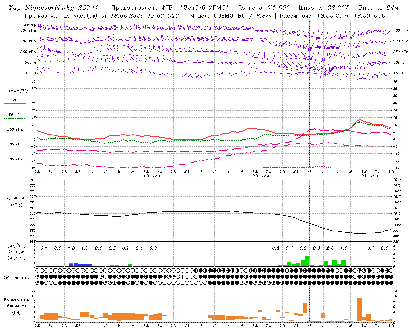Select the 700 гПа temperature legend entry

15,144
